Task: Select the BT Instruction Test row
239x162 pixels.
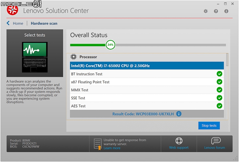Action: click(147, 74)
